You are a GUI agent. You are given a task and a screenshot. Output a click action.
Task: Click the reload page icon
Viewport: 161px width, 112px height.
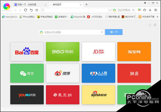26,10
